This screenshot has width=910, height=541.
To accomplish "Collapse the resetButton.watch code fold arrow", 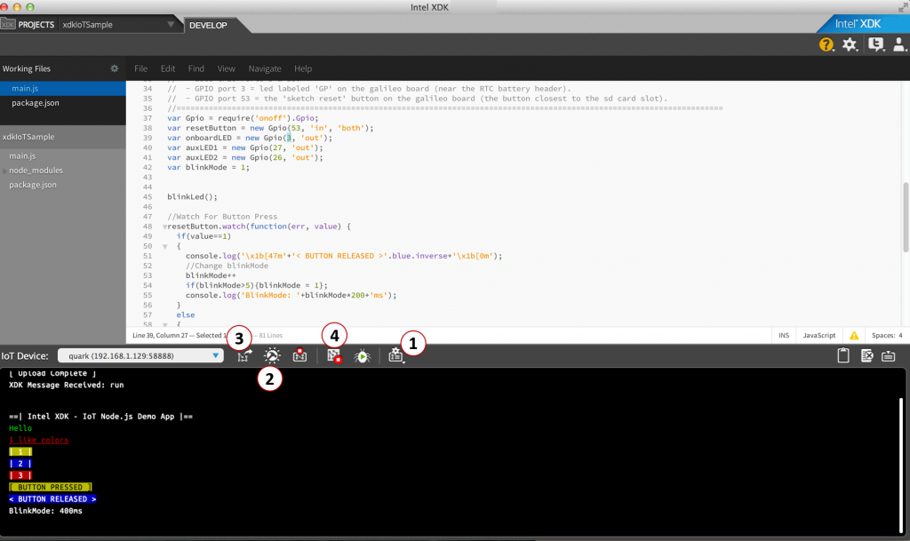I will 164,227.
